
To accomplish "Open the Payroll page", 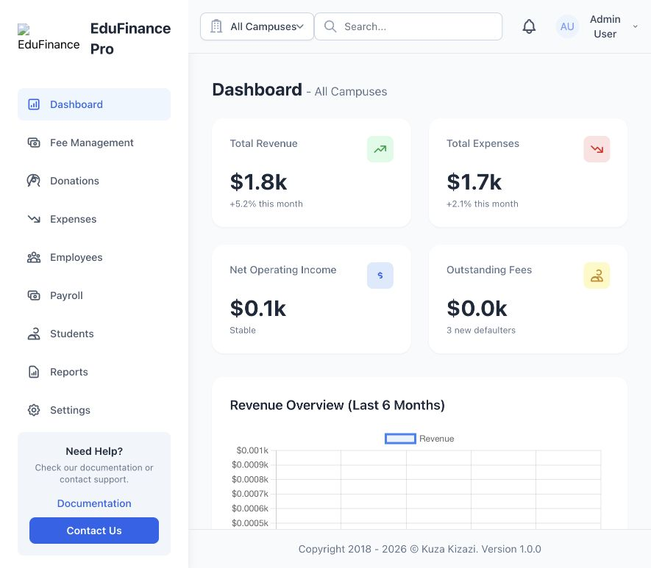I will (x=94, y=295).
